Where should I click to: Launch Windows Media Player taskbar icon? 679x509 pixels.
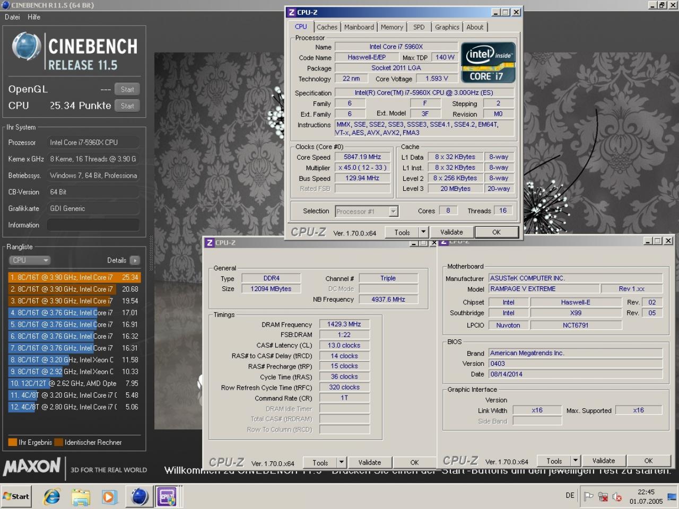pyautogui.click(x=109, y=497)
